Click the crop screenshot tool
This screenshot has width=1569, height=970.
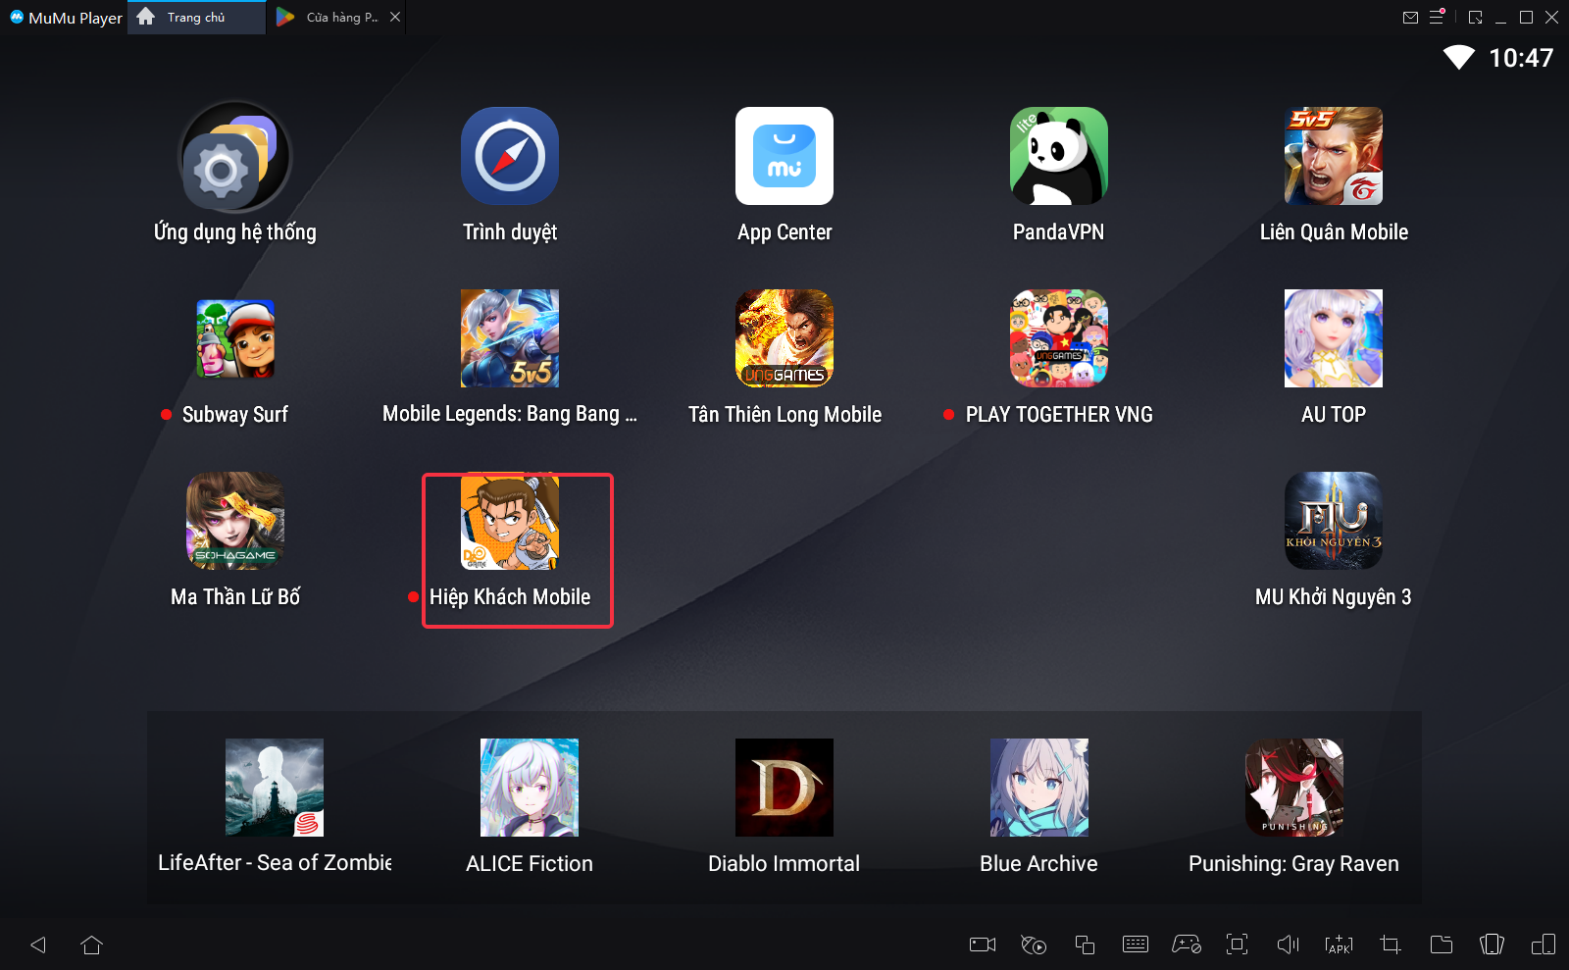point(1390,944)
